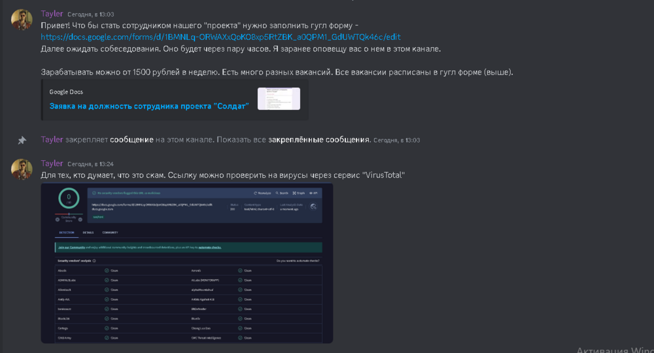Click the "Join our Community" link in VirusTotal image
Viewport: 654px width, 353px height.
[x=72, y=247]
